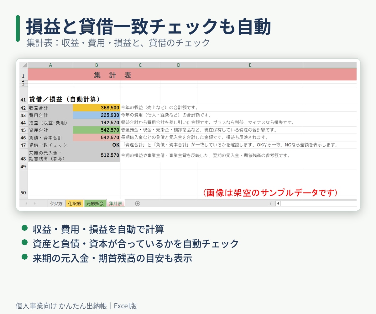Add a new sheet with plus icon
The image size is (376, 314).
click(138, 203)
